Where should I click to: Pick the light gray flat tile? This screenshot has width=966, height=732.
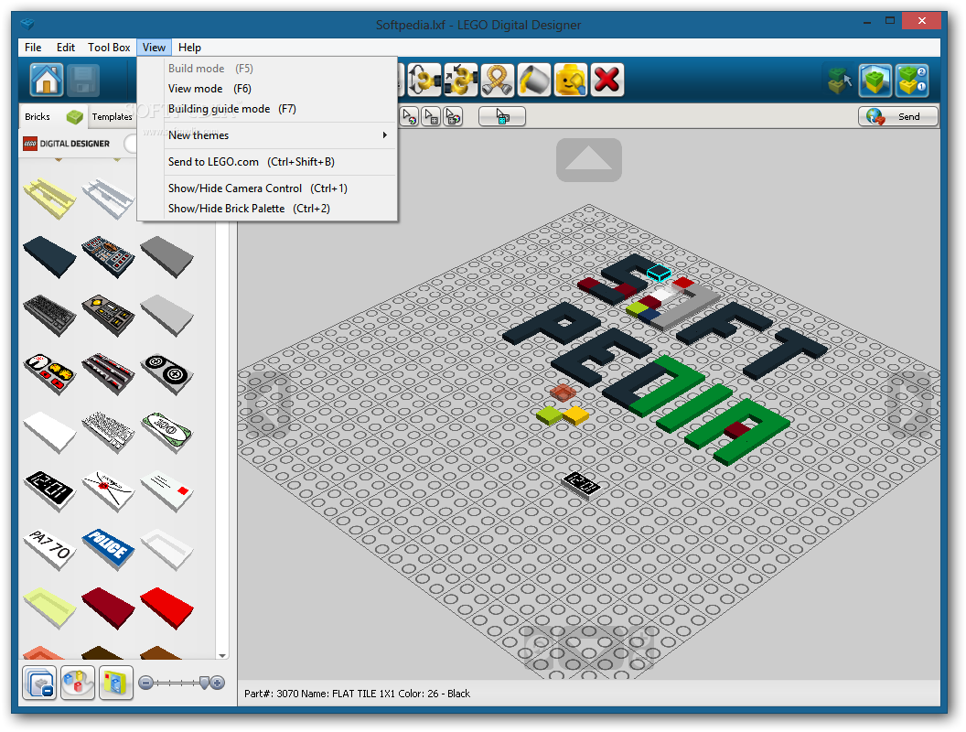167,316
